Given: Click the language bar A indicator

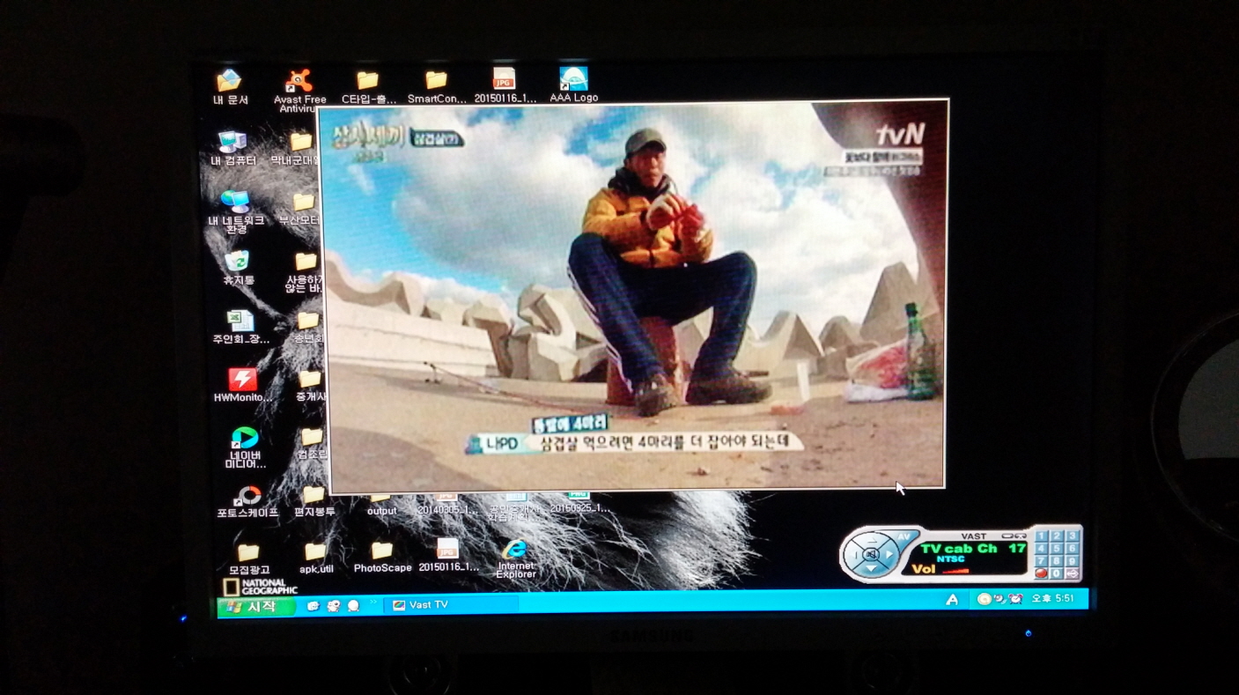Looking at the screenshot, I should (x=952, y=600).
